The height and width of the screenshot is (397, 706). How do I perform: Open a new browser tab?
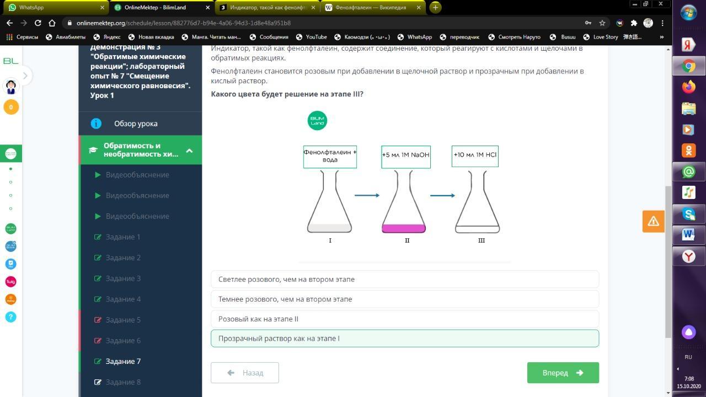click(435, 7)
